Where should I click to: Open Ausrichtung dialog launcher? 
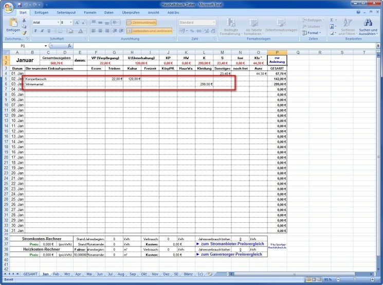(174, 39)
